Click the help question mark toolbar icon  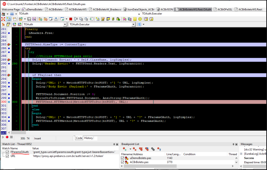tap(146, 19)
